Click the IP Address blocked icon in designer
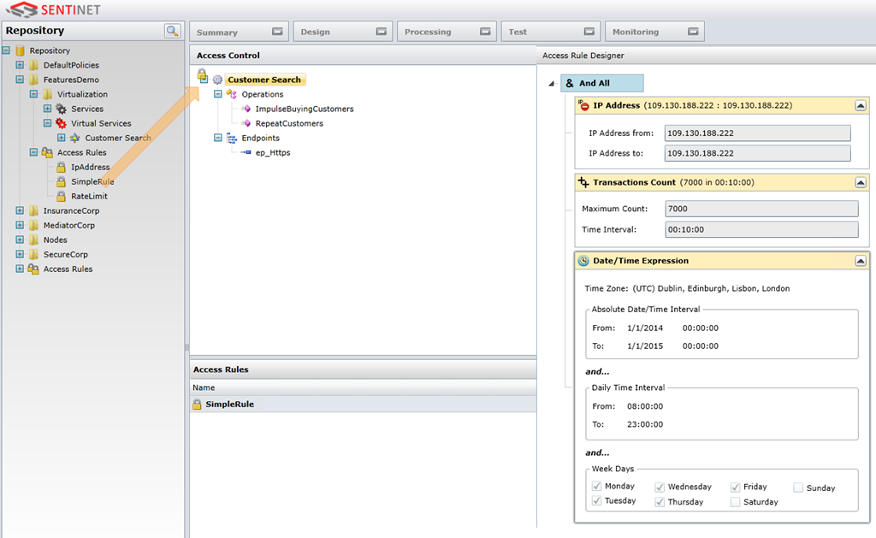The image size is (876, 538). 584,105
